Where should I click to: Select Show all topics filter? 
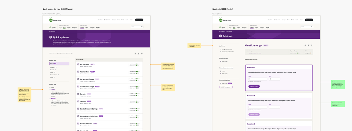coord(59,64)
